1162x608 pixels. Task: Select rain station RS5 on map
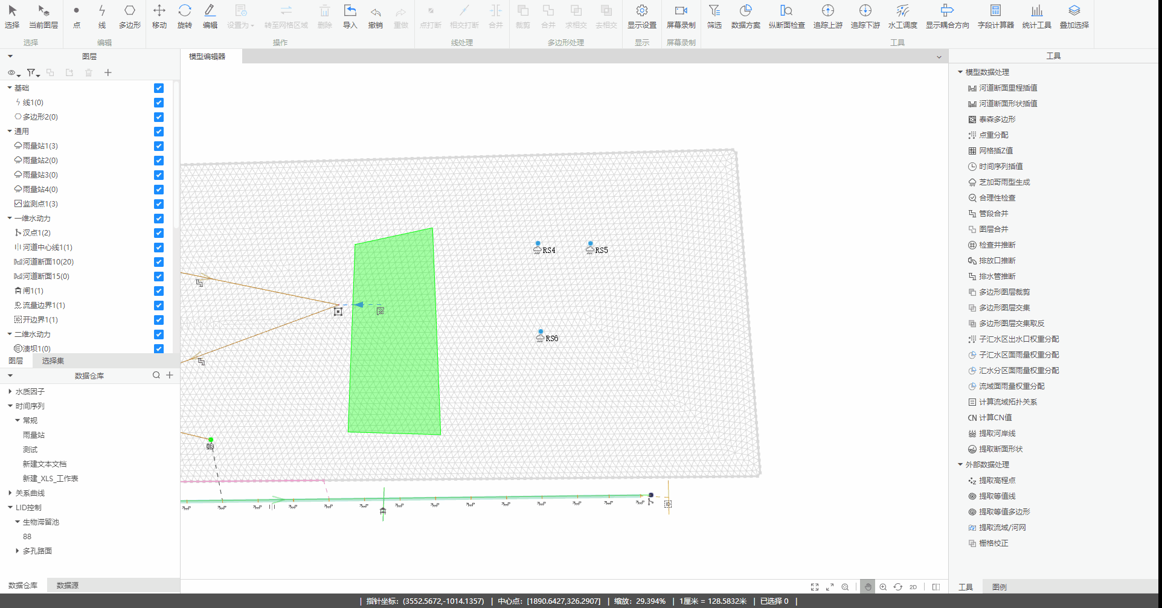(591, 248)
